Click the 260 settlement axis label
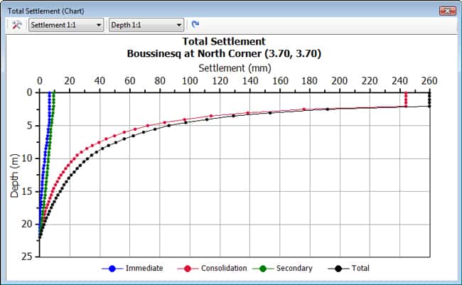 [x=429, y=81]
